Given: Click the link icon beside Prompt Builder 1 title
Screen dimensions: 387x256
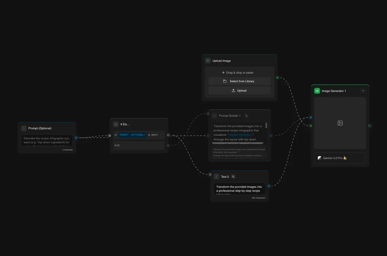Looking at the screenshot, I should click(246, 115).
